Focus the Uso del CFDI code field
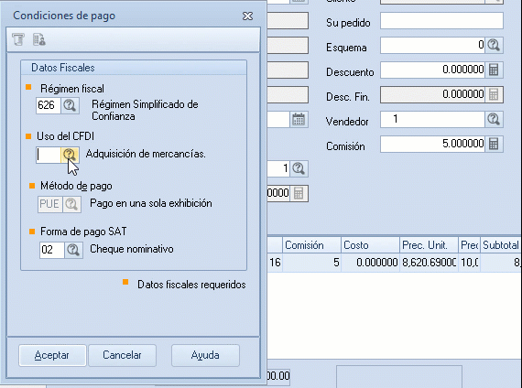522x388 pixels. point(49,155)
